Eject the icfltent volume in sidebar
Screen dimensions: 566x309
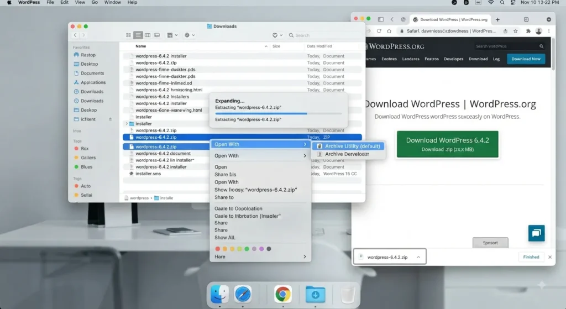pos(110,119)
